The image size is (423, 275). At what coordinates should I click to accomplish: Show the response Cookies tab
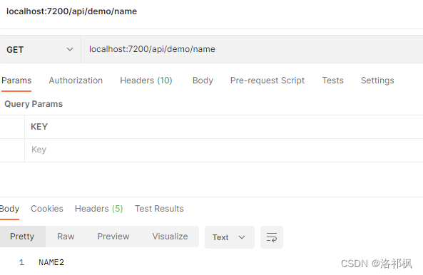(x=47, y=209)
